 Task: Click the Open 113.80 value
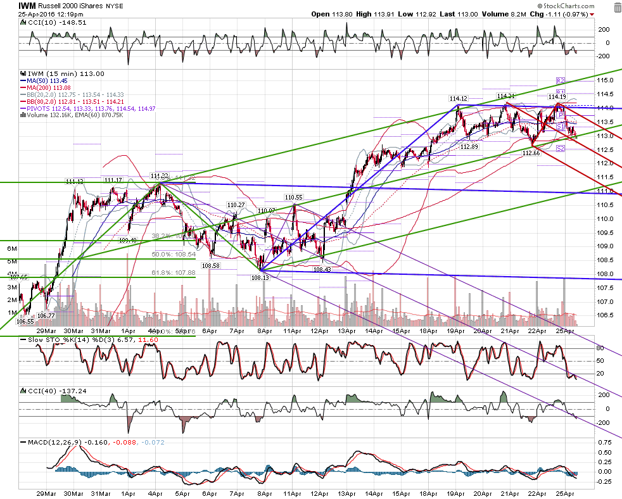pos(332,15)
